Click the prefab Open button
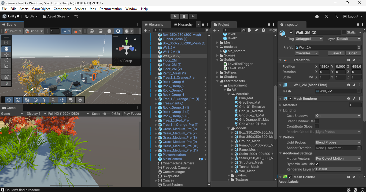The width and height of the screenshot is (366, 192). coord(353,53)
